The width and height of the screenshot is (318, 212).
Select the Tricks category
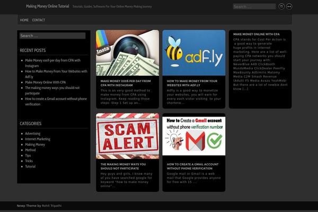tap(29, 161)
